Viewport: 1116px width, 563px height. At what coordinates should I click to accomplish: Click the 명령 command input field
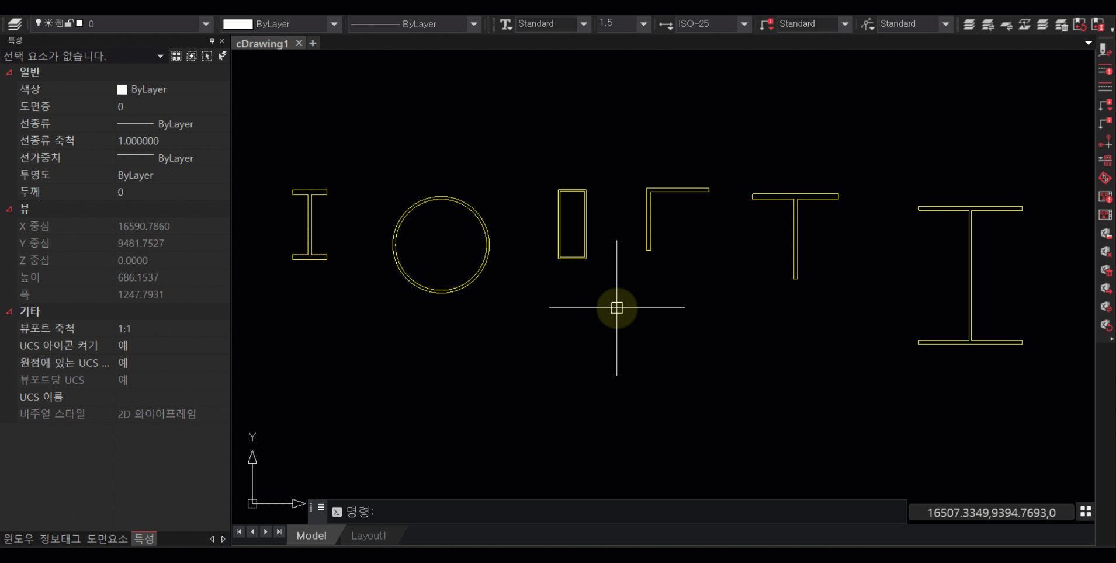point(618,512)
